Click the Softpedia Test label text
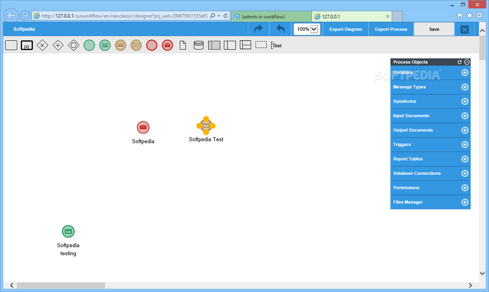The height and width of the screenshot is (292, 489). pyautogui.click(x=206, y=140)
